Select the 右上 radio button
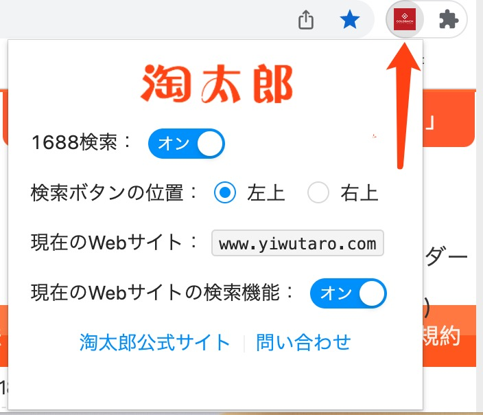The image size is (483, 415). [318, 192]
